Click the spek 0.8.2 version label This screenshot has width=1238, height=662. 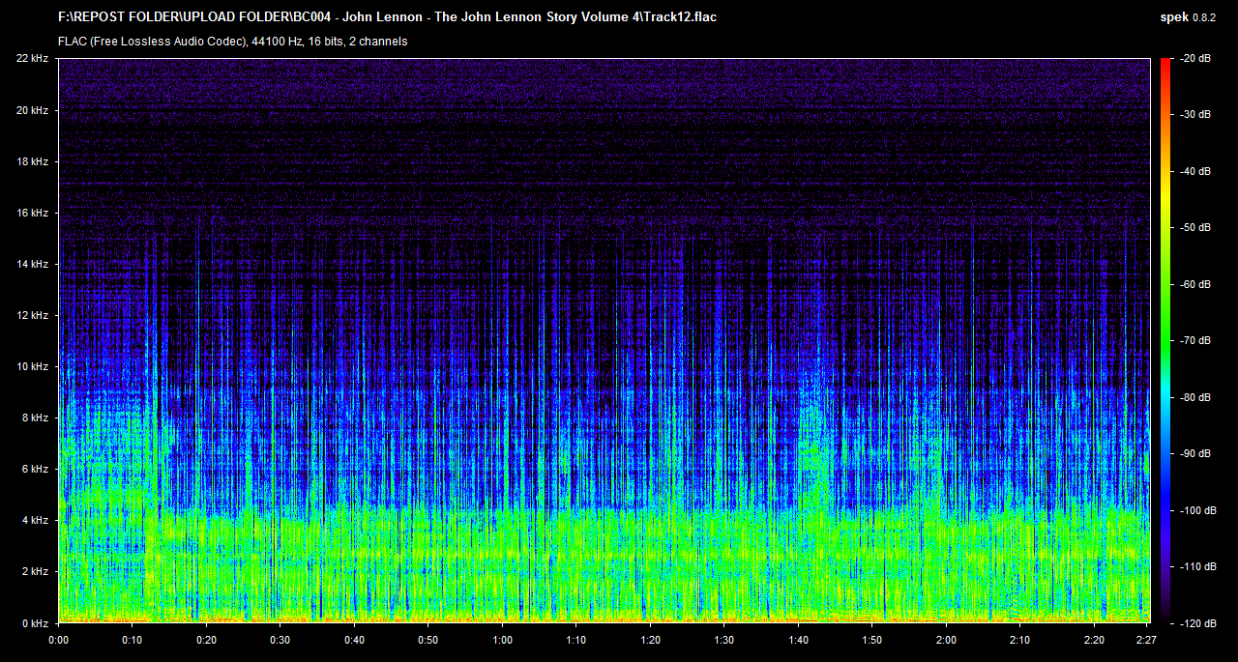point(1189,16)
